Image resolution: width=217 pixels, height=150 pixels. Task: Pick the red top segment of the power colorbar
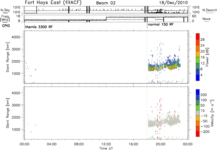pyautogui.click(x=198, y=36)
